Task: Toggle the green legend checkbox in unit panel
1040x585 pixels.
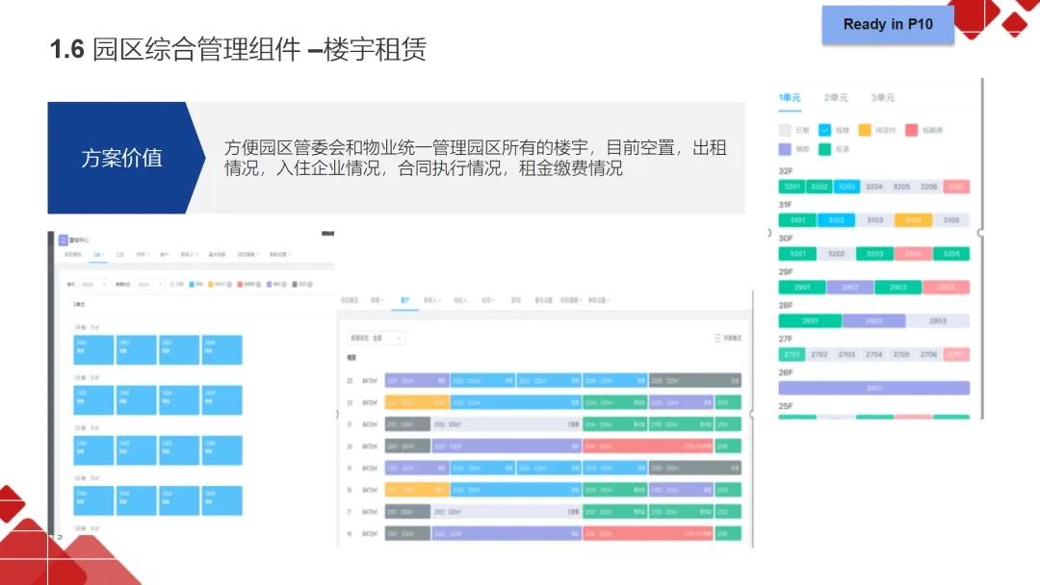Action: tap(824, 149)
